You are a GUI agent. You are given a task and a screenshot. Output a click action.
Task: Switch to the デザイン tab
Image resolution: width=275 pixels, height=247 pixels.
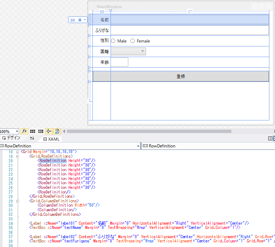pos(11,138)
